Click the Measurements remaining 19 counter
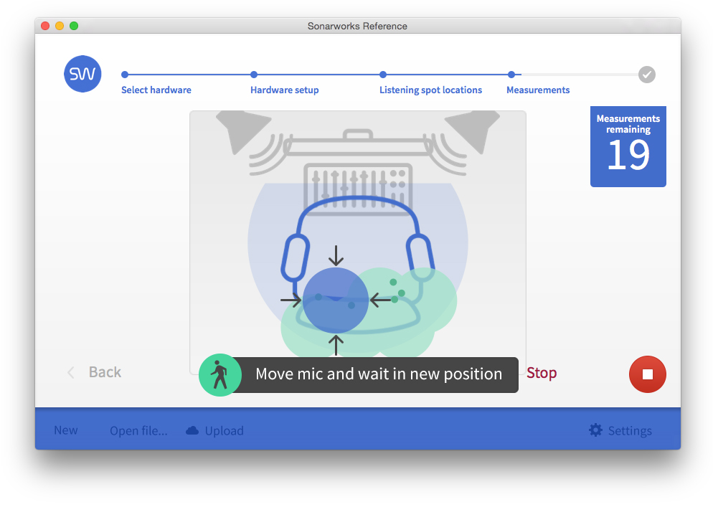The height and width of the screenshot is (507, 713). tap(628, 146)
